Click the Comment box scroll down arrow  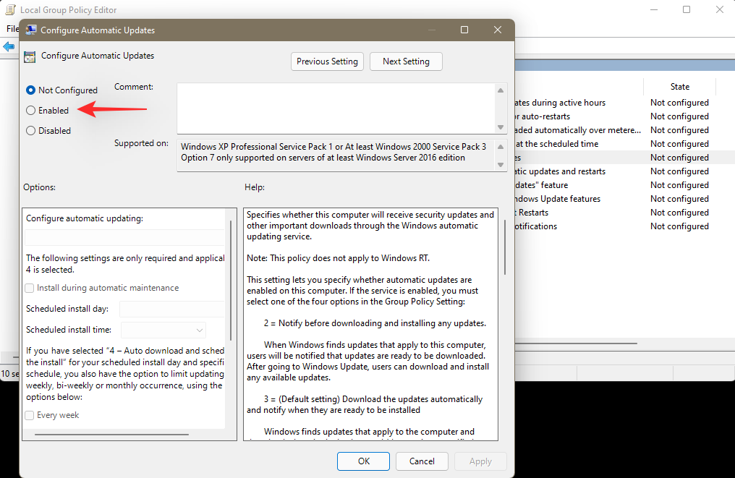(x=501, y=127)
